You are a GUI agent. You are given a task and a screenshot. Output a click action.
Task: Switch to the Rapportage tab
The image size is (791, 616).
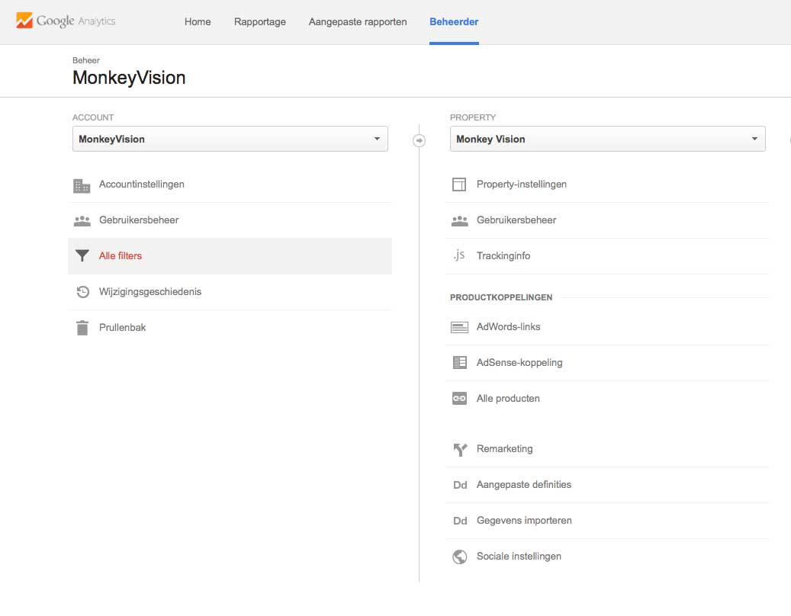tap(260, 21)
